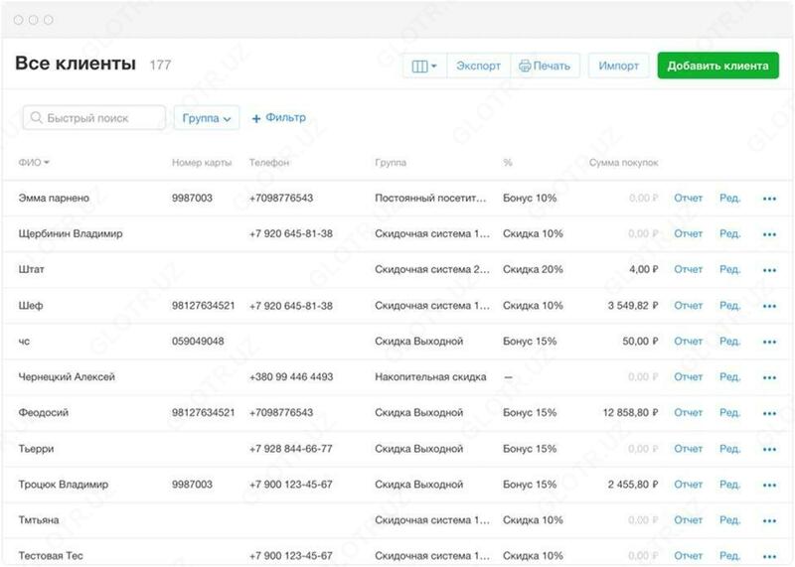Open more options for Эмма парнено
Image resolution: width=795 pixels, height=567 pixels.
point(769,199)
